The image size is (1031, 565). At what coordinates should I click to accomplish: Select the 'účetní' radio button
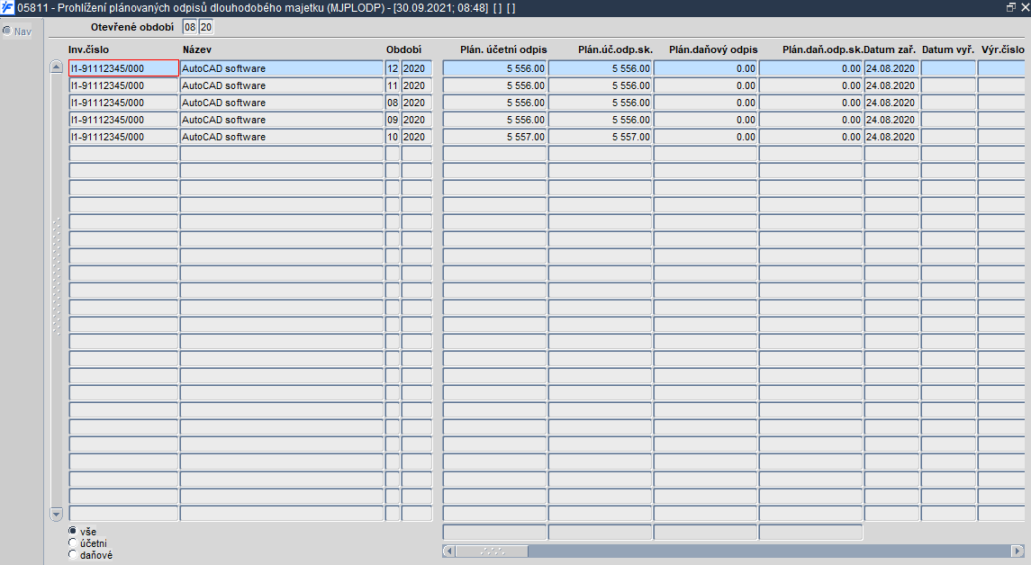coord(72,543)
